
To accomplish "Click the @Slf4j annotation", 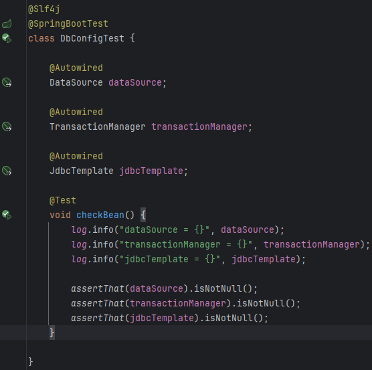I will point(44,9).
